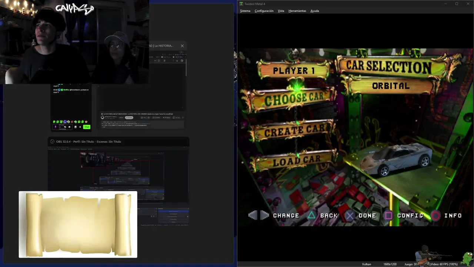This screenshot has height=267, width=474.
Task: Click the Video 60 FPS status entry
Action: click(444, 264)
